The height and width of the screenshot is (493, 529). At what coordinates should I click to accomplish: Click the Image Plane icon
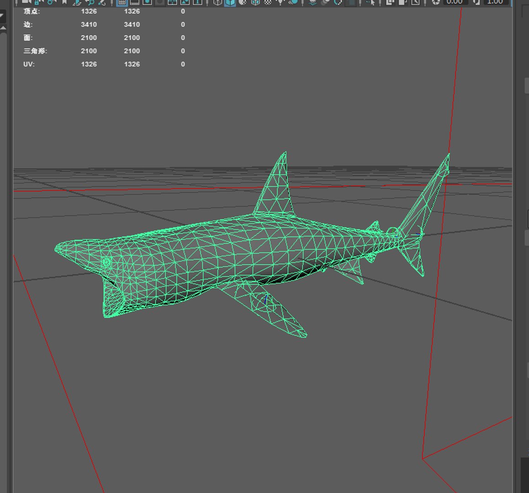point(77,2)
